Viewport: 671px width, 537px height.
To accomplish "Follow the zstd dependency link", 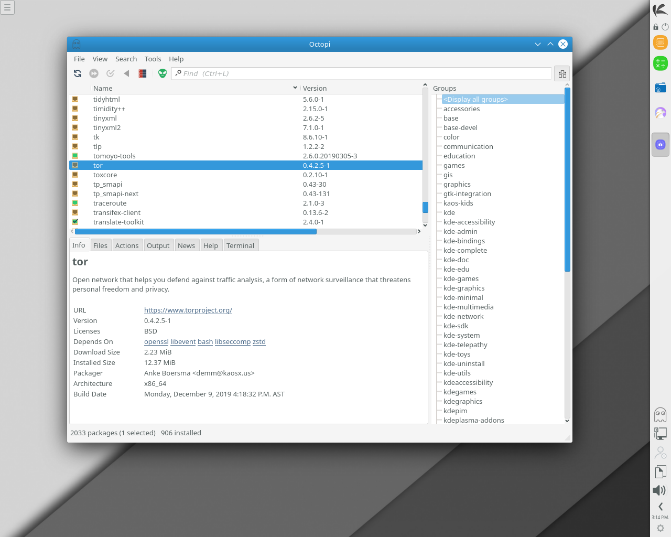I will 259,341.
